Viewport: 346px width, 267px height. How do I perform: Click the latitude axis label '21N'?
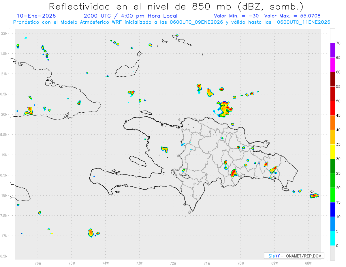tap(5, 74)
